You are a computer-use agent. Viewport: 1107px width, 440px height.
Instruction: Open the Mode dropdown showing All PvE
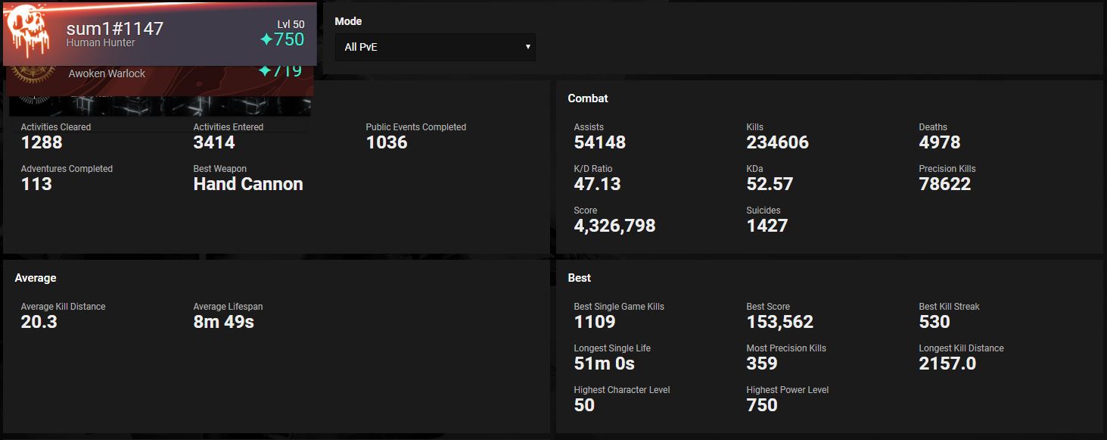tap(435, 47)
